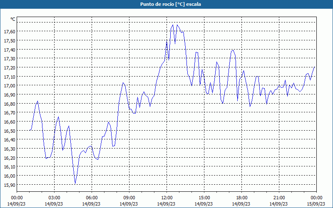Screen dimensions: 333x208
Task: Select the 17,60 y-axis value
Action: [x=10, y=32]
